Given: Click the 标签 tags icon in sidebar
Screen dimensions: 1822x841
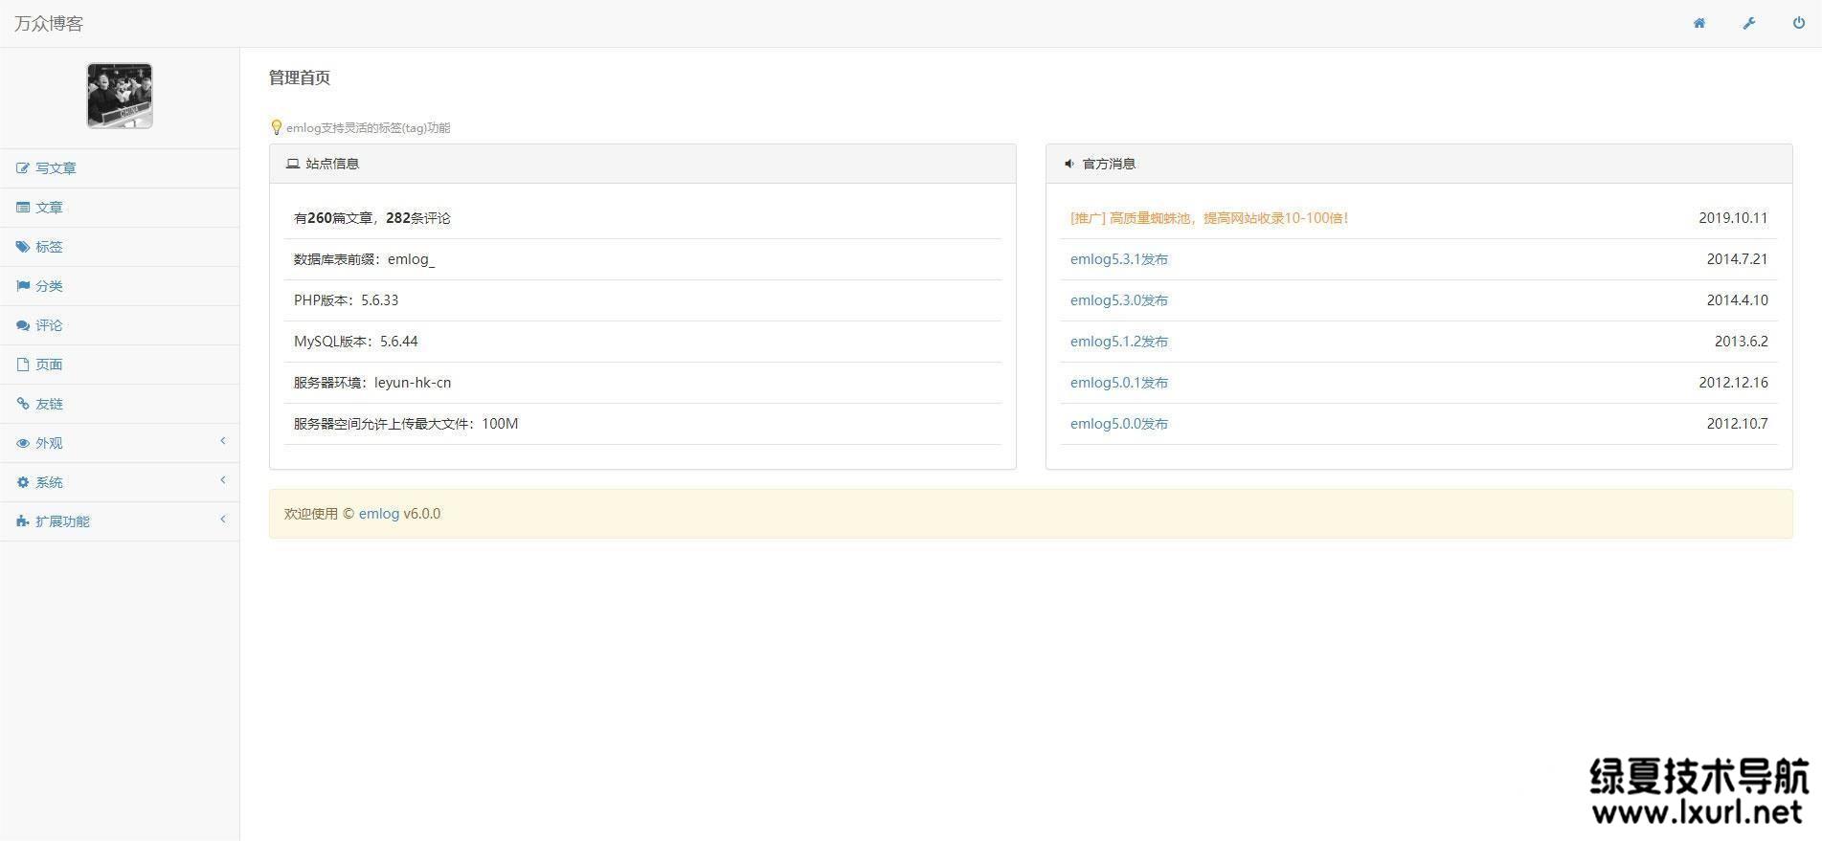Looking at the screenshot, I should click(23, 247).
